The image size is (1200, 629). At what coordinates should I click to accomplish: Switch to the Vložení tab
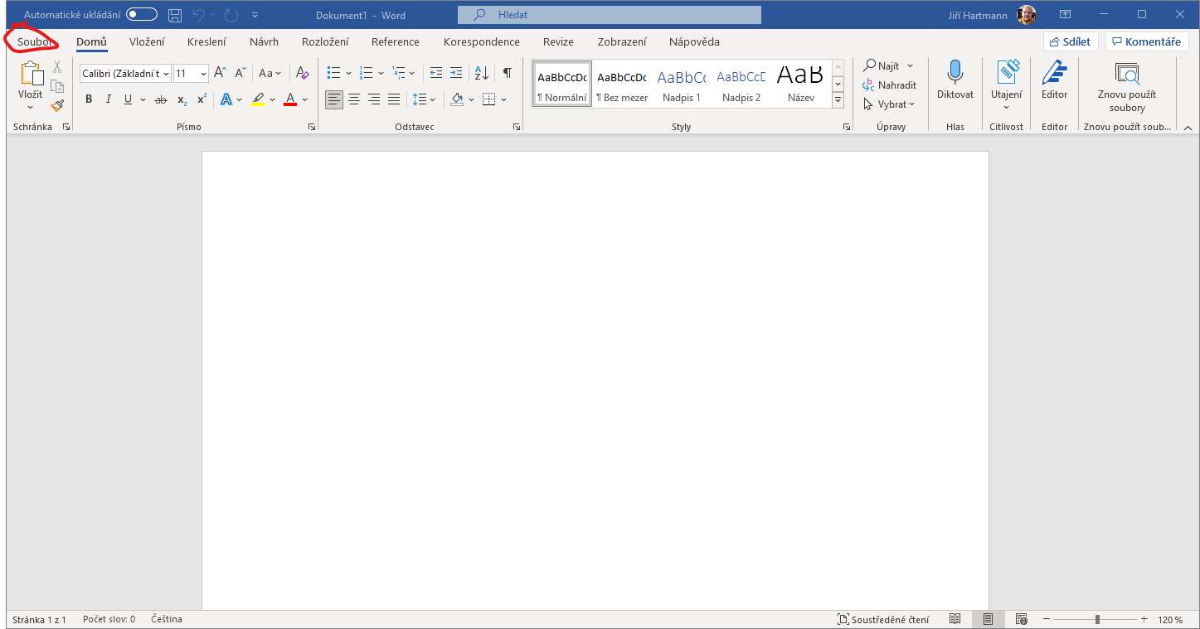pyautogui.click(x=147, y=41)
